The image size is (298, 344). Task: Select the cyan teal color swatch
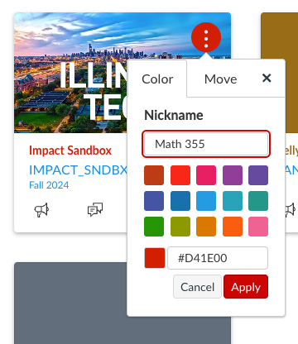tap(233, 201)
